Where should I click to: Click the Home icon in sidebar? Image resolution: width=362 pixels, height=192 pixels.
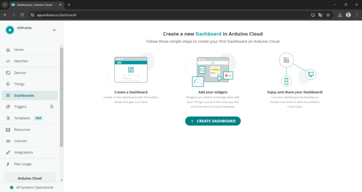point(8,49)
